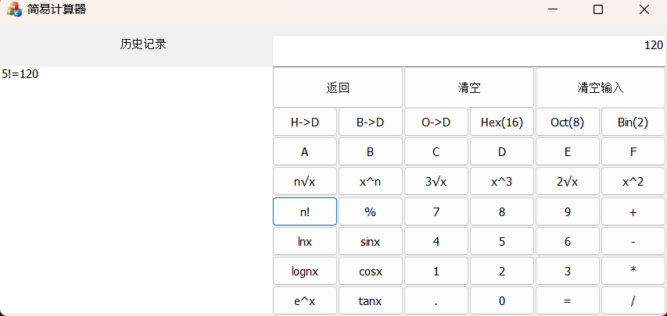Click the sinx sine function button
This screenshot has width=667, height=316.
point(371,242)
